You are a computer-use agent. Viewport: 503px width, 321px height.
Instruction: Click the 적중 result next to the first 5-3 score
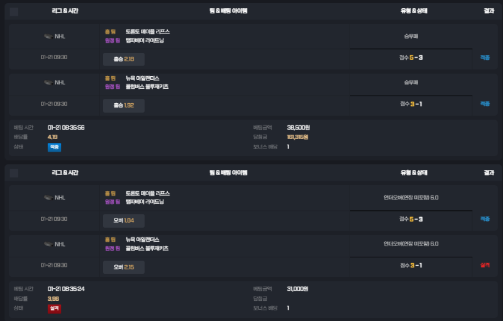(x=485, y=57)
